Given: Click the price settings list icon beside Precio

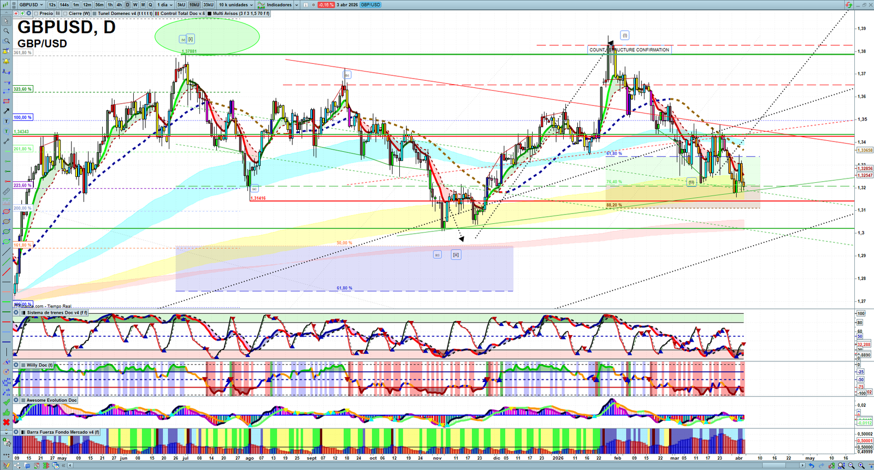Looking at the screenshot, I should [x=58, y=14].
